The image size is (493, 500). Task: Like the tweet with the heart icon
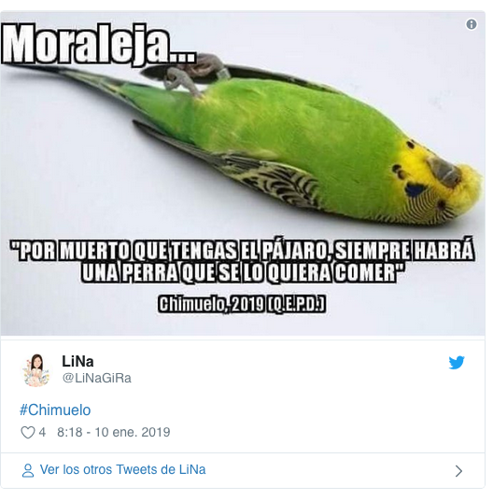(x=27, y=433)
